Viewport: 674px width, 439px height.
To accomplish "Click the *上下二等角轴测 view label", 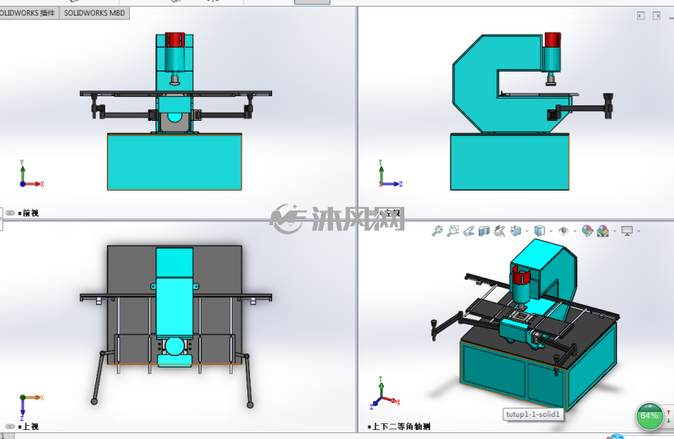I will pos(399,427).
